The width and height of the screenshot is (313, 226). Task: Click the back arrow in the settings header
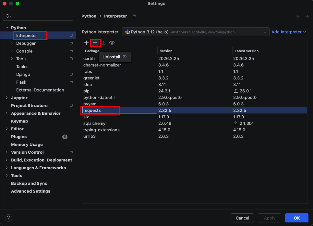(x=298, y=16)
